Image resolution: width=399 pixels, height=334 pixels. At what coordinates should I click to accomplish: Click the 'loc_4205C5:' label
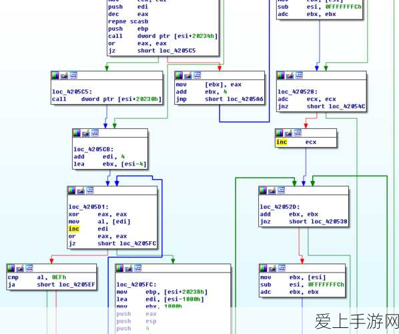click(x=72, y=92)
